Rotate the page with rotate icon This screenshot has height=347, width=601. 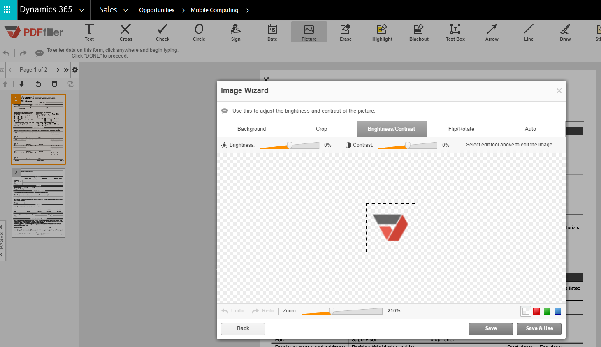pos(38,84)
